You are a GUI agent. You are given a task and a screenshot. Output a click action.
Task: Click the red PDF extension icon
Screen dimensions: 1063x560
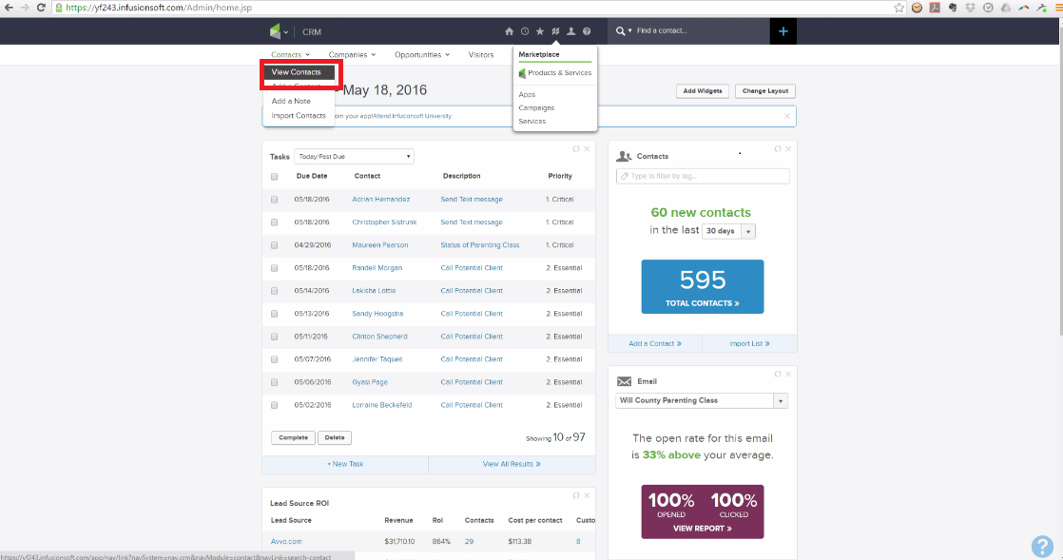click(x=935, y=8)
